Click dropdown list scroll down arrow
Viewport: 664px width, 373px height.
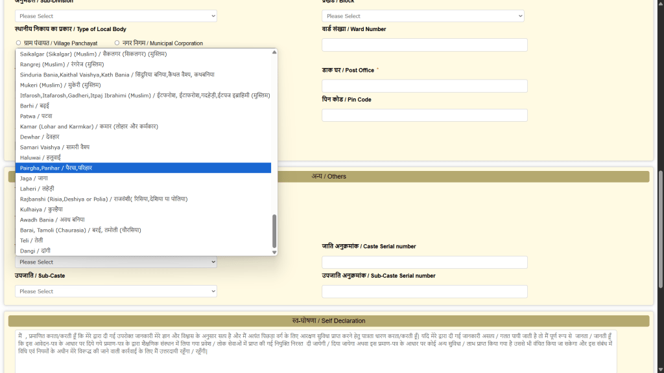tap(274, 252)
